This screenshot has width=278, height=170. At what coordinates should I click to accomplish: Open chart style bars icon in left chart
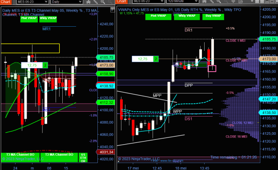click(89, 2)
